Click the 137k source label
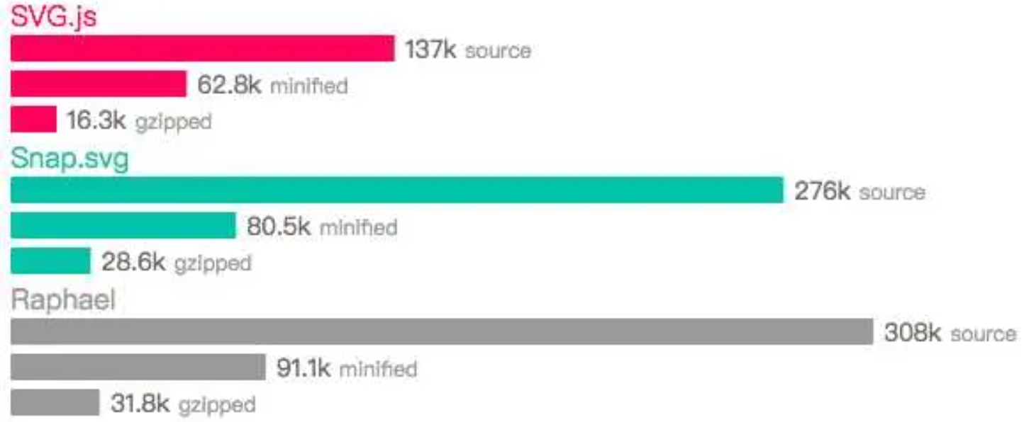This screenshot has width=1024, height=422. (x=468, y=50)
